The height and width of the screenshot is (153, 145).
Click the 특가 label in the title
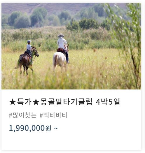click(x=25, y=102)
